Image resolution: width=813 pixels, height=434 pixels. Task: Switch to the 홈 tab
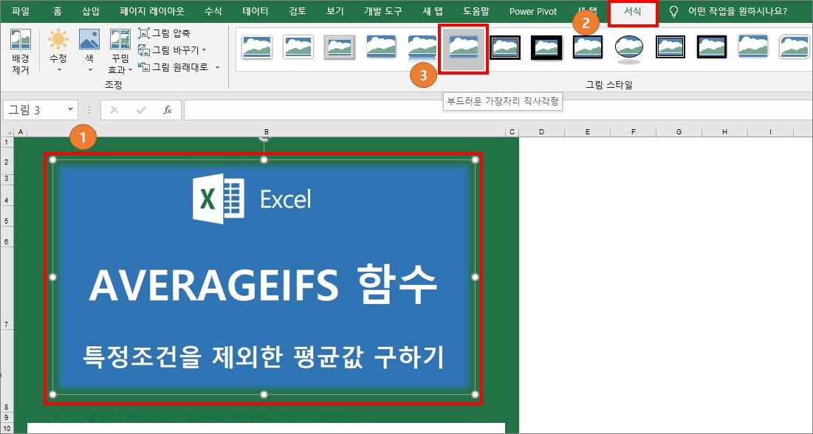tap(58, 11)
